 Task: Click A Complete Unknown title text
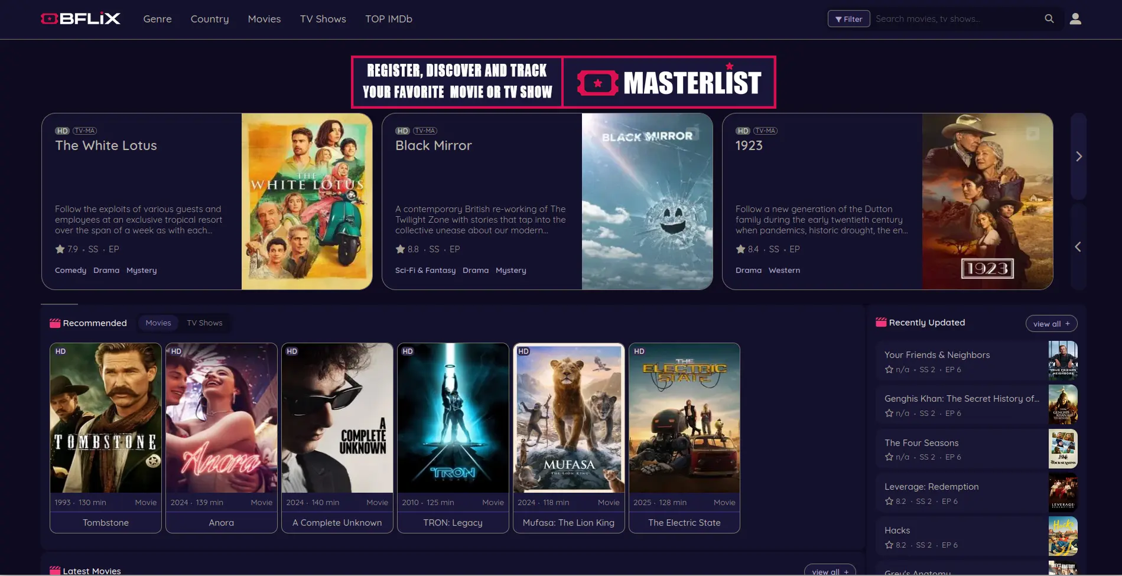pos(337,523)
